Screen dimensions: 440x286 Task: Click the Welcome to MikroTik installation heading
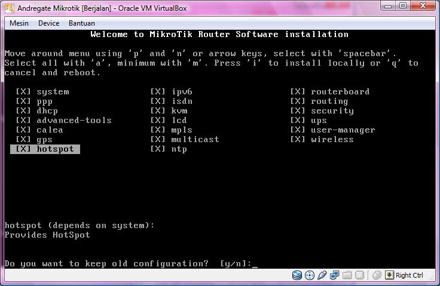coord(219,34)
